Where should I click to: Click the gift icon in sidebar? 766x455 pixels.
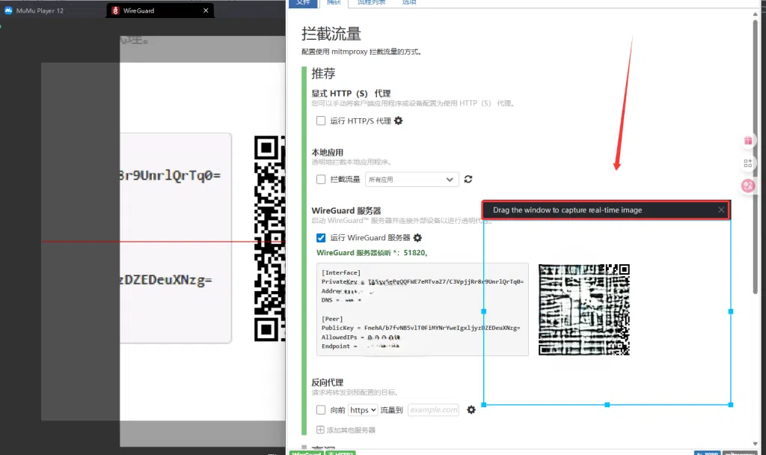[748, 141]
